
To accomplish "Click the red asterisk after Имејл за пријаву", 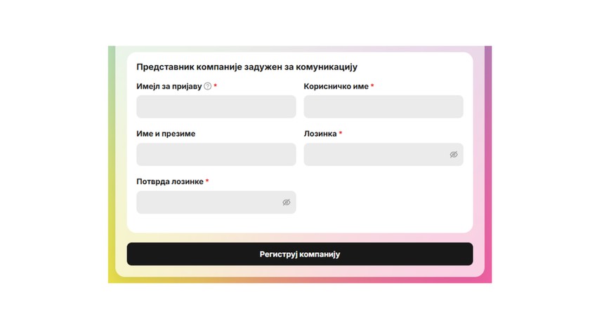I will 215,86.
